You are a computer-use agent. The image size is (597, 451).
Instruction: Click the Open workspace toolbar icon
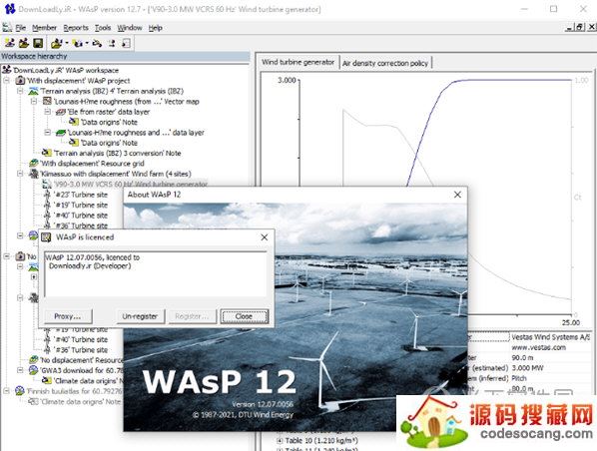pos(24,43)
